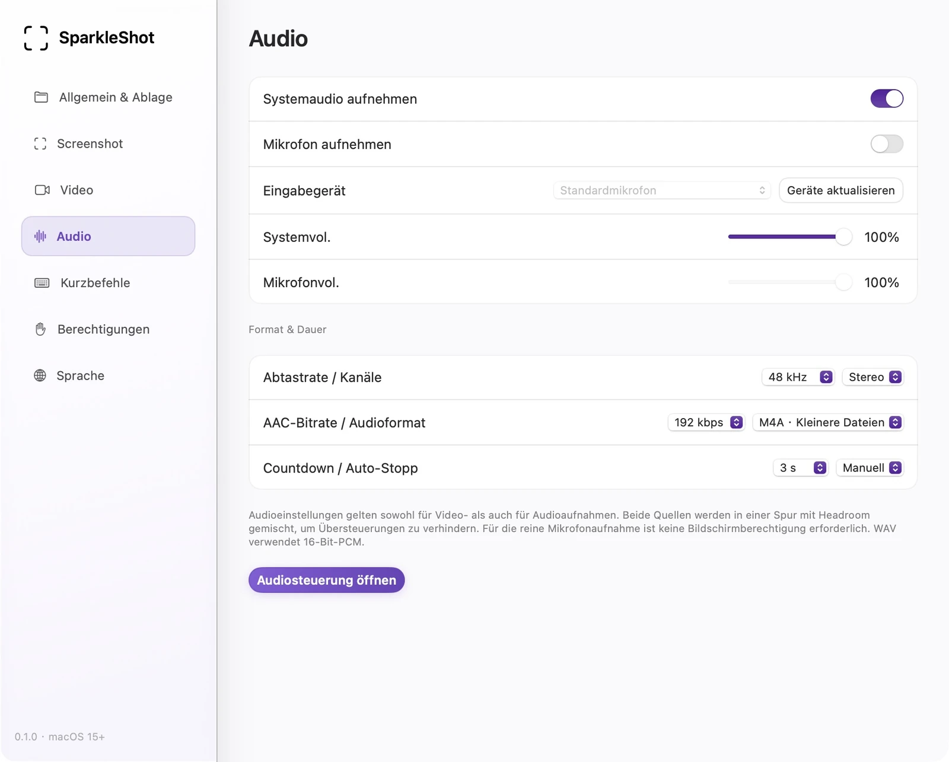The width and height of the screenshot is (949, 762).
Task: Switch to the Video settings section
Action: point(108,190)
